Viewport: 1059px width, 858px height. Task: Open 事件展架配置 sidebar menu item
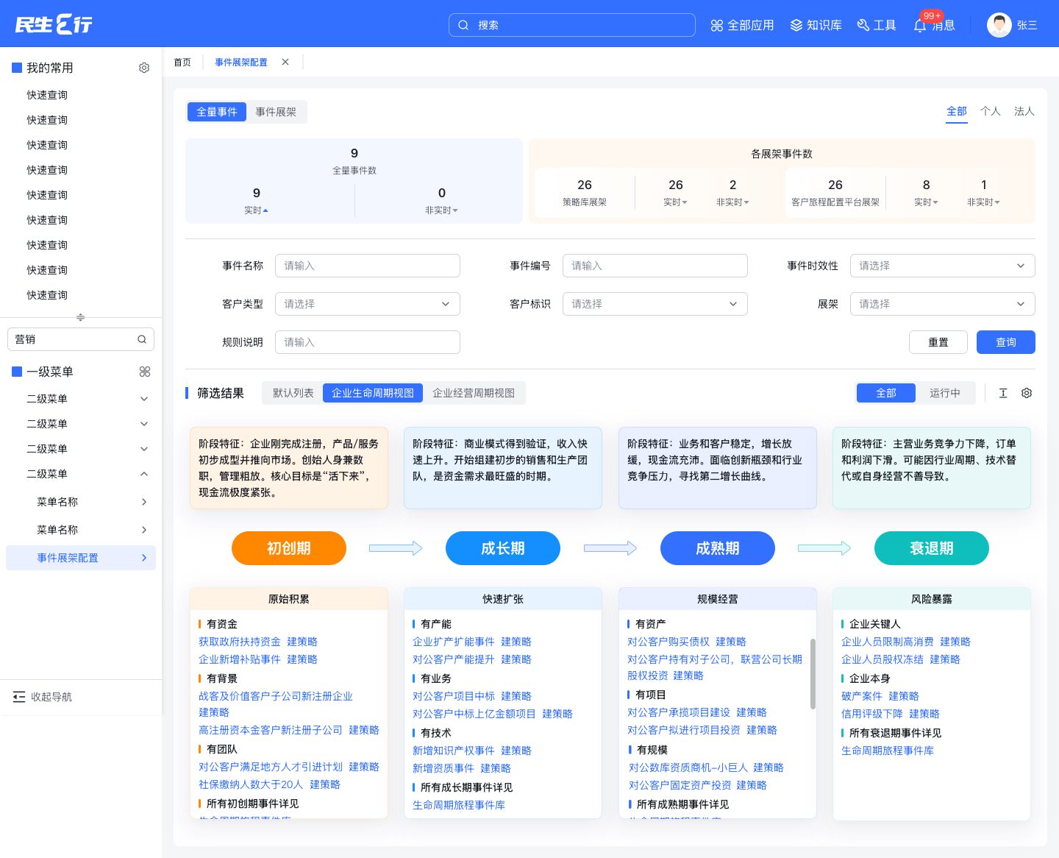coord(81,558)
